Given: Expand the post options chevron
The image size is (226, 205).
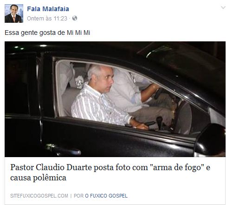Looking at the screenshot, I should pos(223,7).
